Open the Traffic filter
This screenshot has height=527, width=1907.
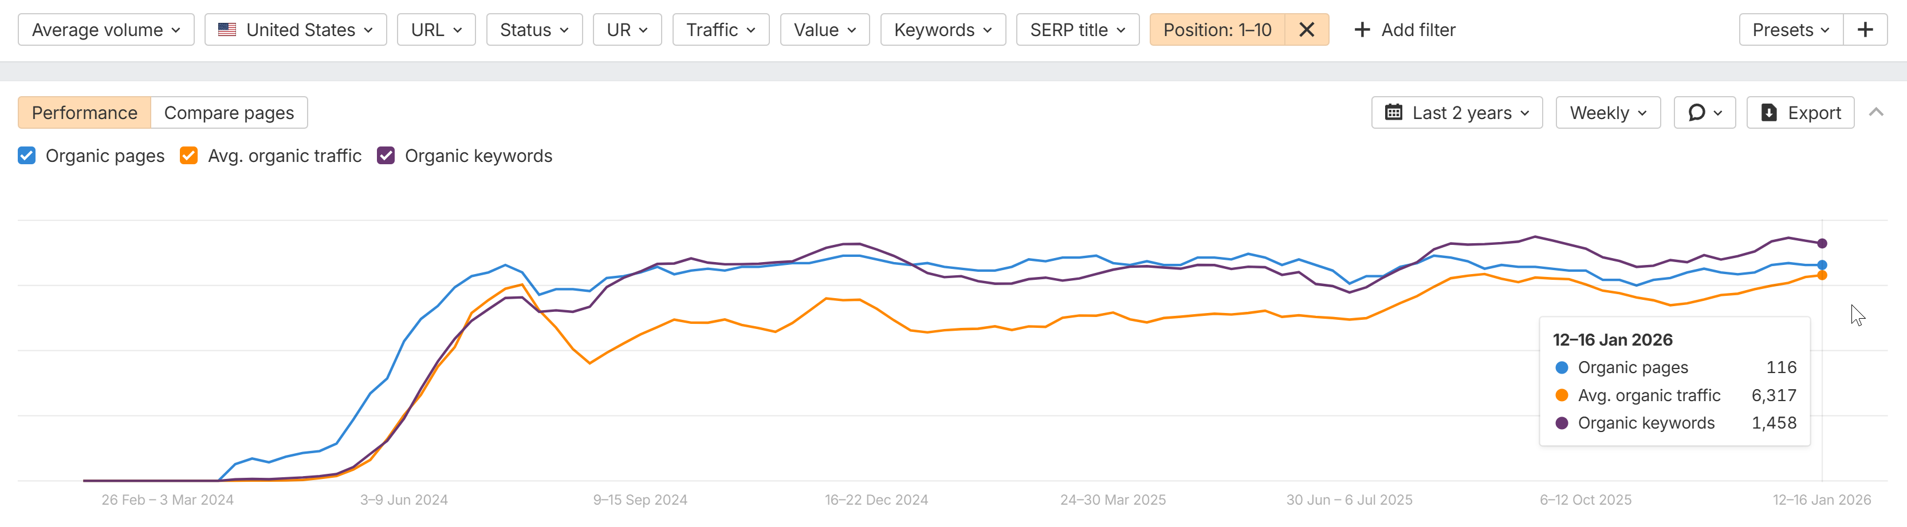(x=720, y=30)
